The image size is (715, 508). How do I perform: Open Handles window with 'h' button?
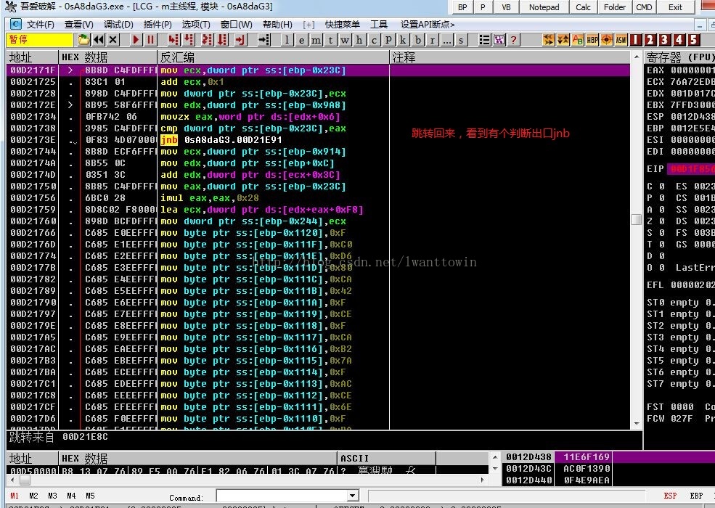360,40
